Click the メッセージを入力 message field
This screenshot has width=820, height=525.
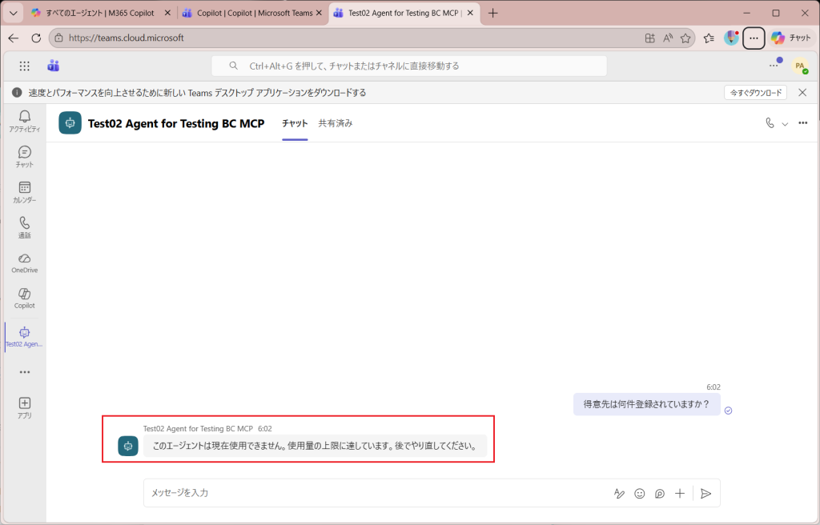368,493
